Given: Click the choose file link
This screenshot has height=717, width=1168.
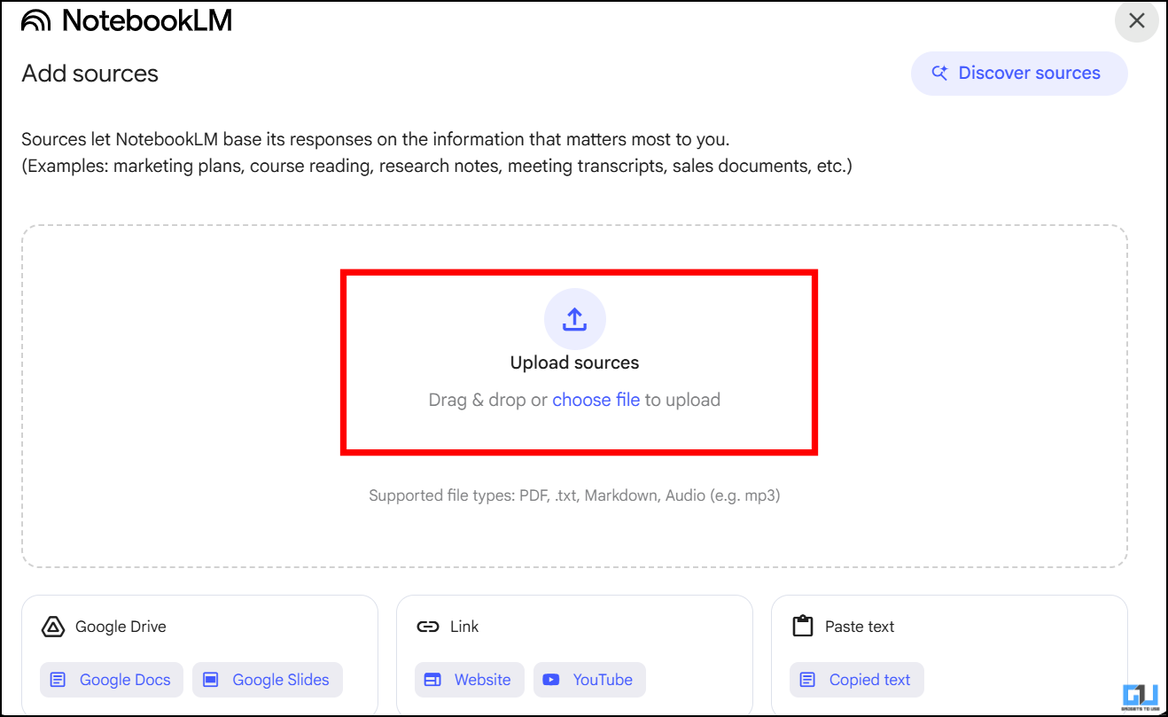Looking at the screenshot, I should point(596,400).
